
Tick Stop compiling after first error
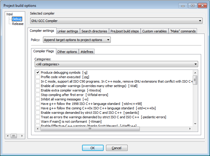coord(38,95)
